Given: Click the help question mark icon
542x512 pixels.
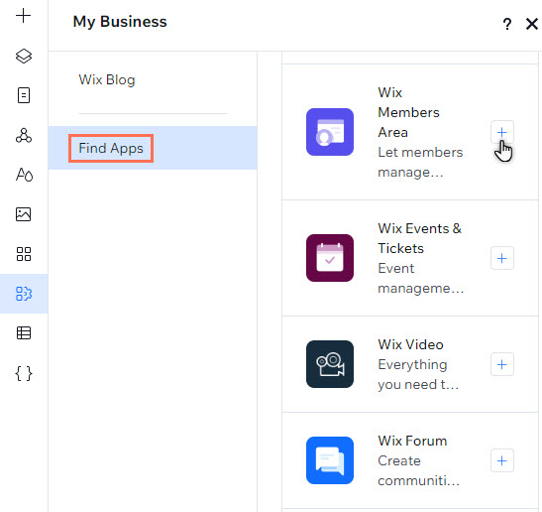Looking at the screenshot, I should click(507, 24).
